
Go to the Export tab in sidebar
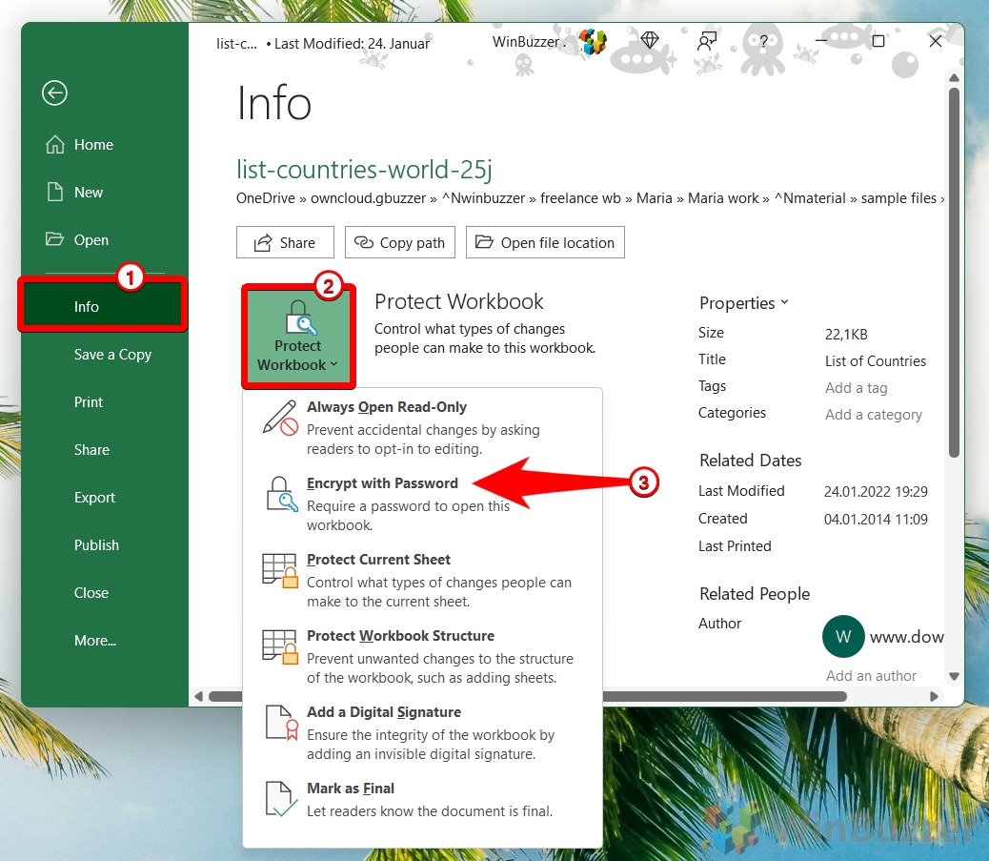94,498
